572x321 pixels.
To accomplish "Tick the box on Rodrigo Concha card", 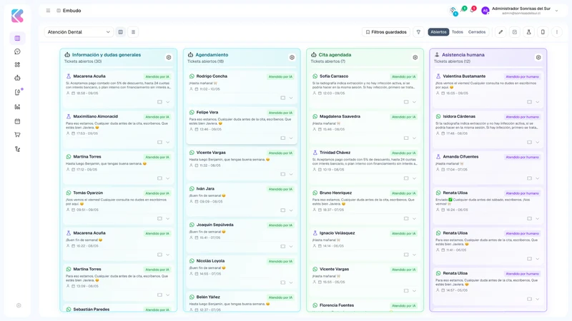I will pyautogui.click(x=282, y=98).
